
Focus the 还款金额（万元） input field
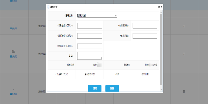89,25
